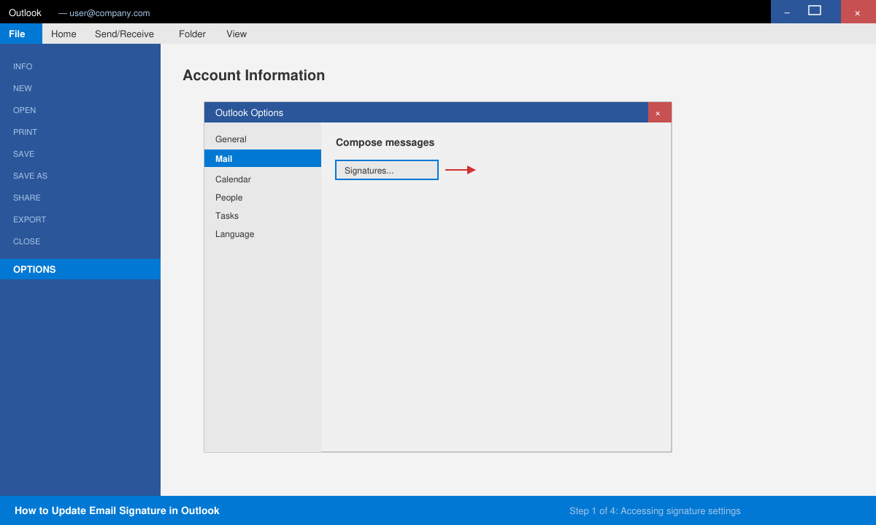This screenshot has height=525, width=876.
Task: Close the Outlook application window
Action: tap(858, 12)
